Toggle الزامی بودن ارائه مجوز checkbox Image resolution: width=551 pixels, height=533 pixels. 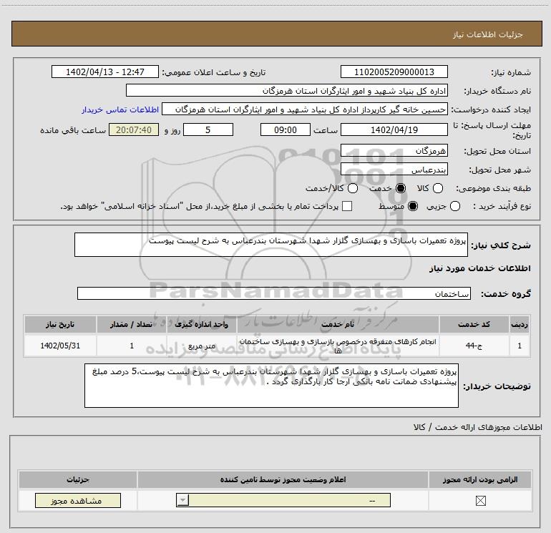click(480, 501)
